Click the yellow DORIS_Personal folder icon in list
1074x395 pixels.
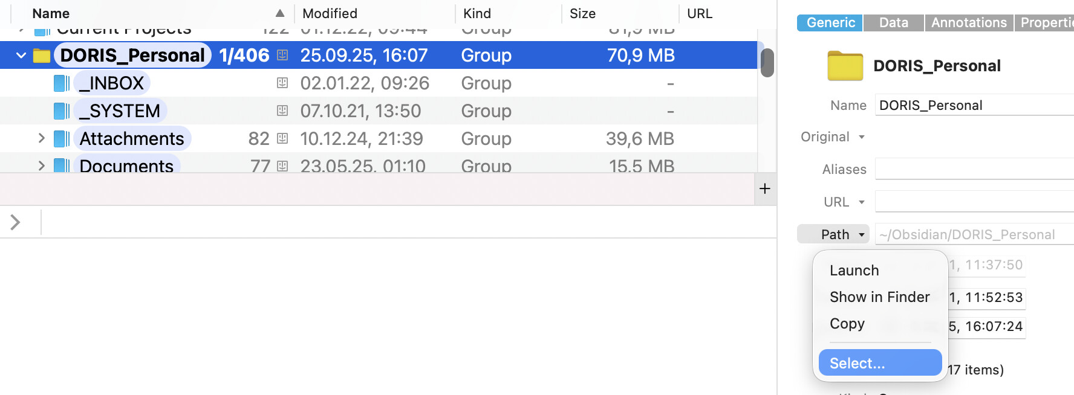42,56
